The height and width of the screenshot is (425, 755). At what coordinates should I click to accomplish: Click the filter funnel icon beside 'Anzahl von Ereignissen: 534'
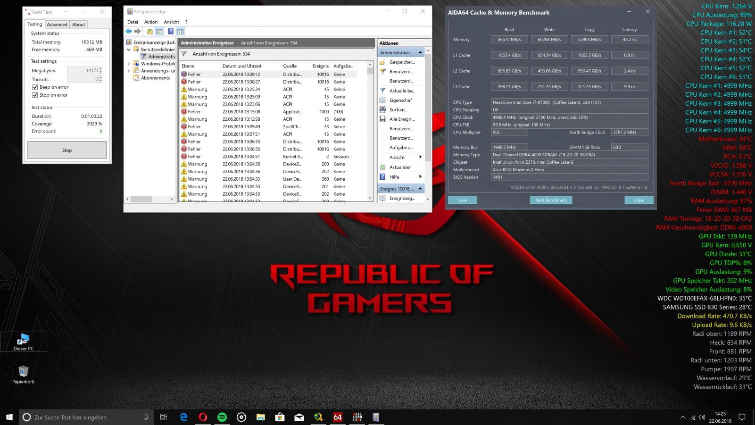pos(184,54)
